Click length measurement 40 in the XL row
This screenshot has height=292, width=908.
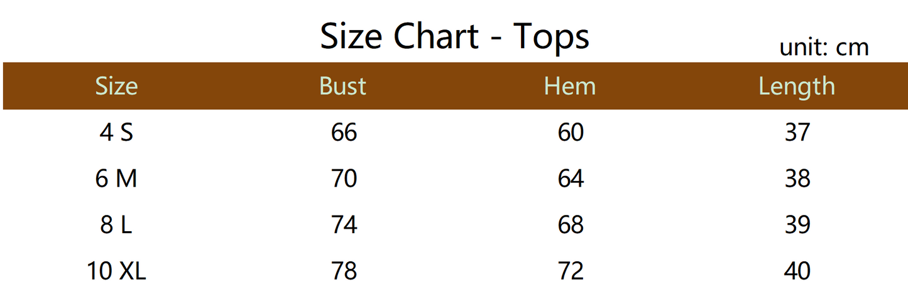point(797,271)
